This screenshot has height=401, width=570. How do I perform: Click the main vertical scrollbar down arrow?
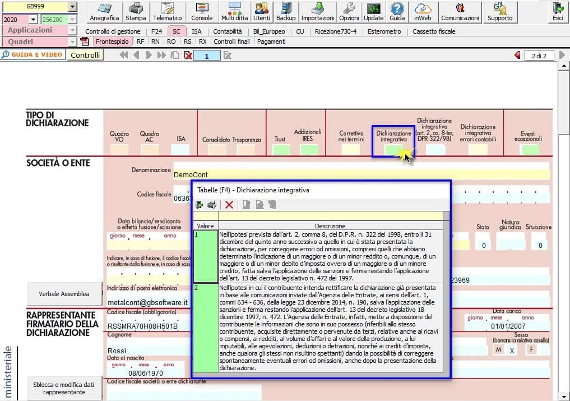(x=563, y=397)
